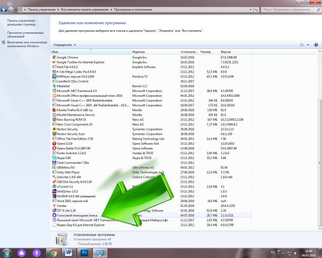Open Word from the taskbar

pos(69,252)
